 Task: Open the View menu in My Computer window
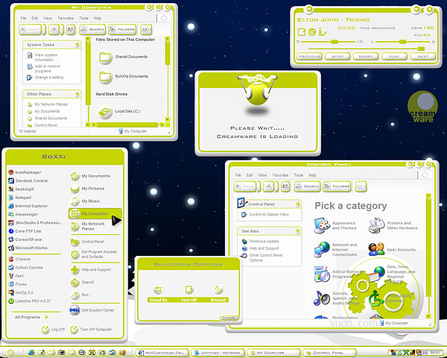[48, 18]
